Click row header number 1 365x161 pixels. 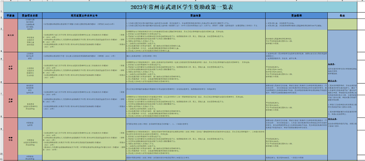pos(2,7)
